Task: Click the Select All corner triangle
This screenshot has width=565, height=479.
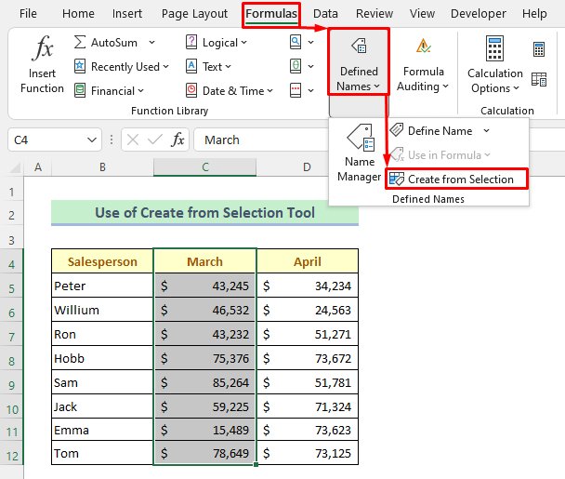Action: tap(15, 167)
